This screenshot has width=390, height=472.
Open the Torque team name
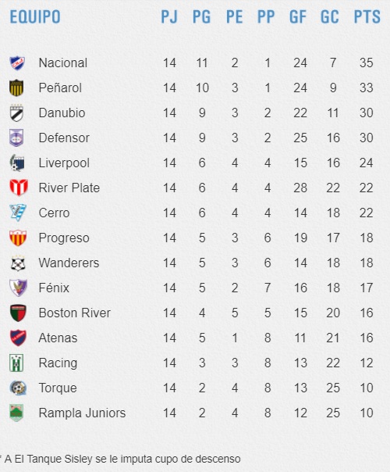pos(58,388)
